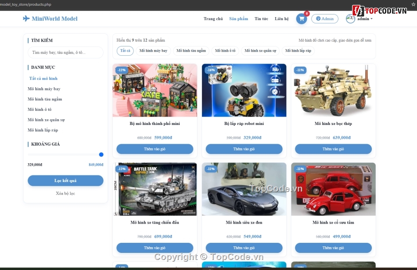Open the battle tank product image
The width and height of the screenshot is (417, 270).
(x=155, y=189)
